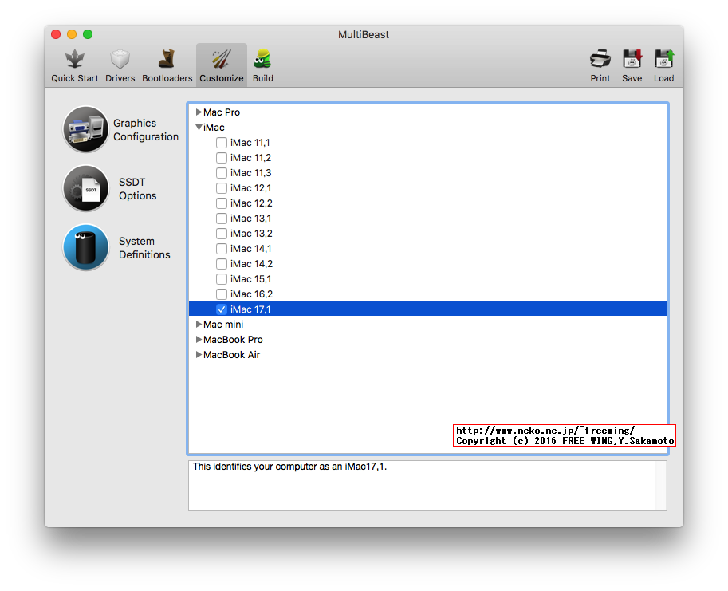Expand the Mac mini disclosure triangle
Viewport: 728px width, 591px height.
click(x=199, y=324)
